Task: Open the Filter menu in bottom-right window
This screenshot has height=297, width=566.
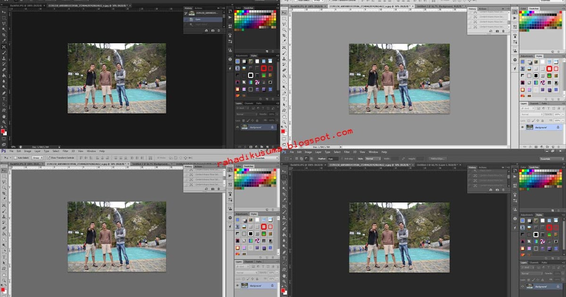Action: pos(347,152)
